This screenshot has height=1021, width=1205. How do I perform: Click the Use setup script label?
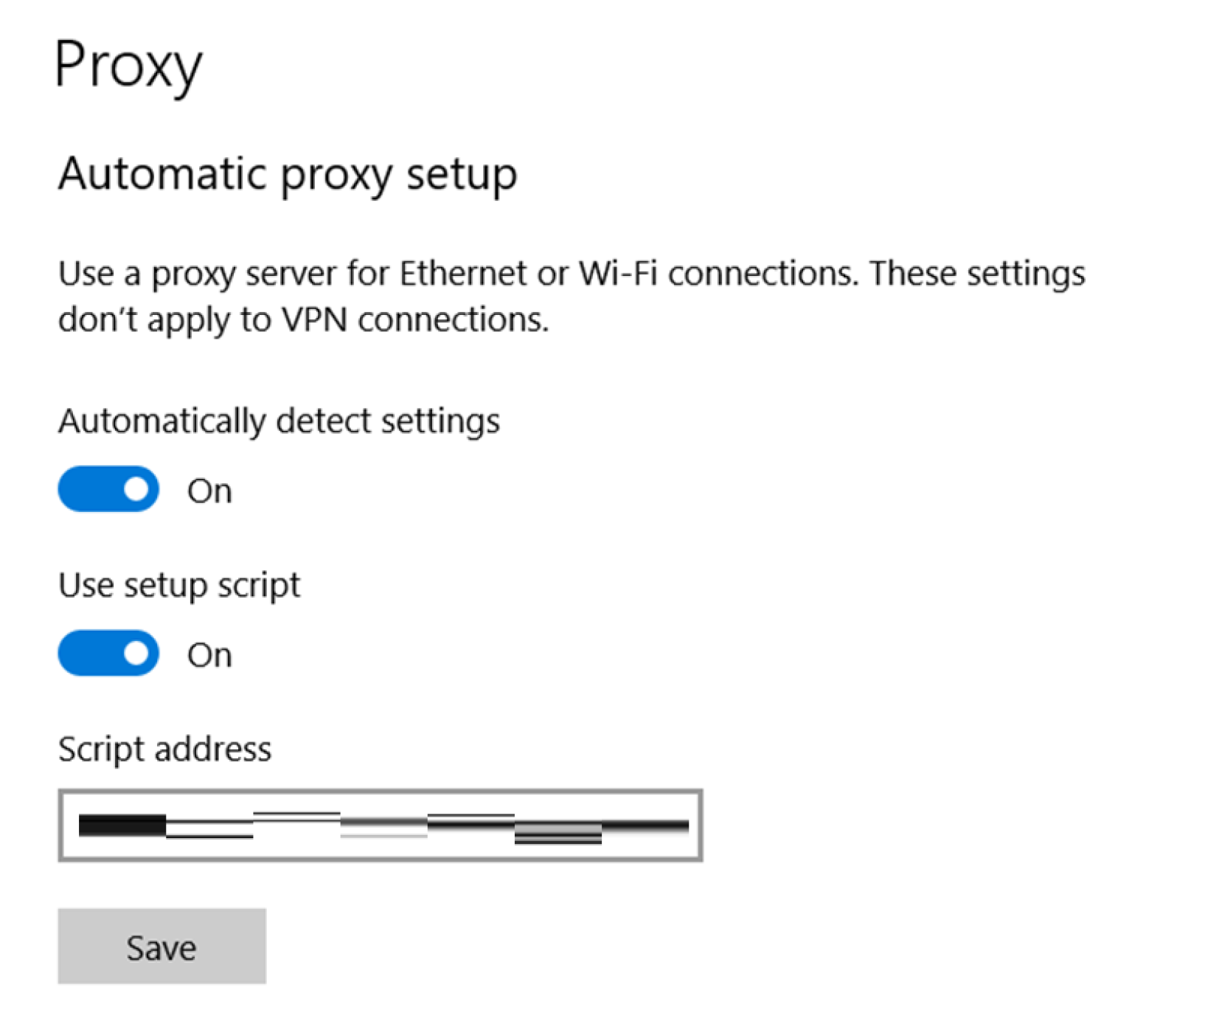coord(179,586)
